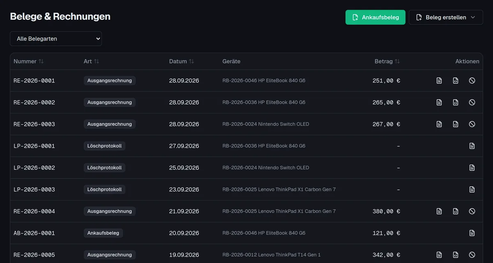The image size is (493, 263).
Task: Open document icon for LP-2026-0003
Action: tap(472, 189)
